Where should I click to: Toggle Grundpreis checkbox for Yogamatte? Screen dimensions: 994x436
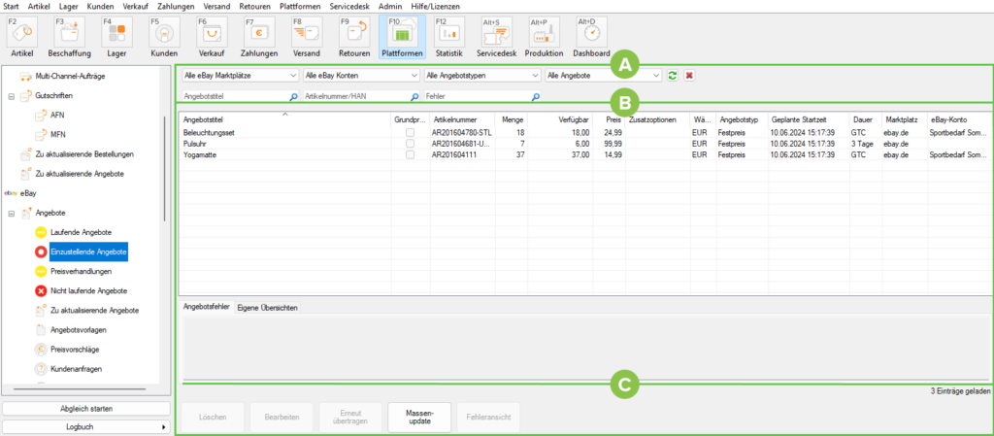tap(410, 154)
